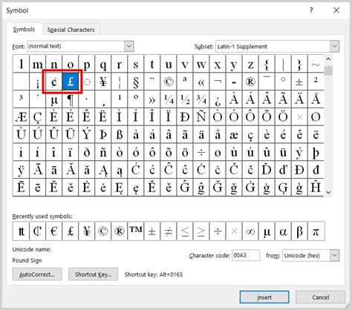Click the question mark help icon
Screen dimensions: 352x310
311,10
